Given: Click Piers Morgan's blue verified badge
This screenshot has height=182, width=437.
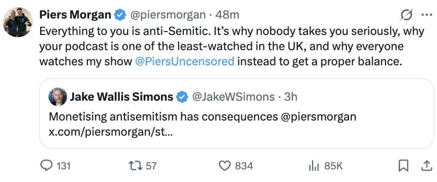Looking at the screenshot, I should point(120,15).
